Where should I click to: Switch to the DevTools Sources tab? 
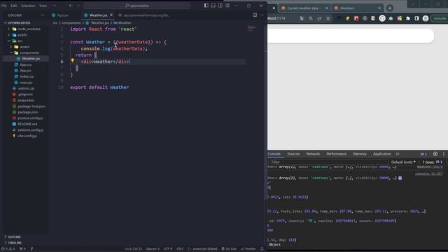[x=293, y=154]
